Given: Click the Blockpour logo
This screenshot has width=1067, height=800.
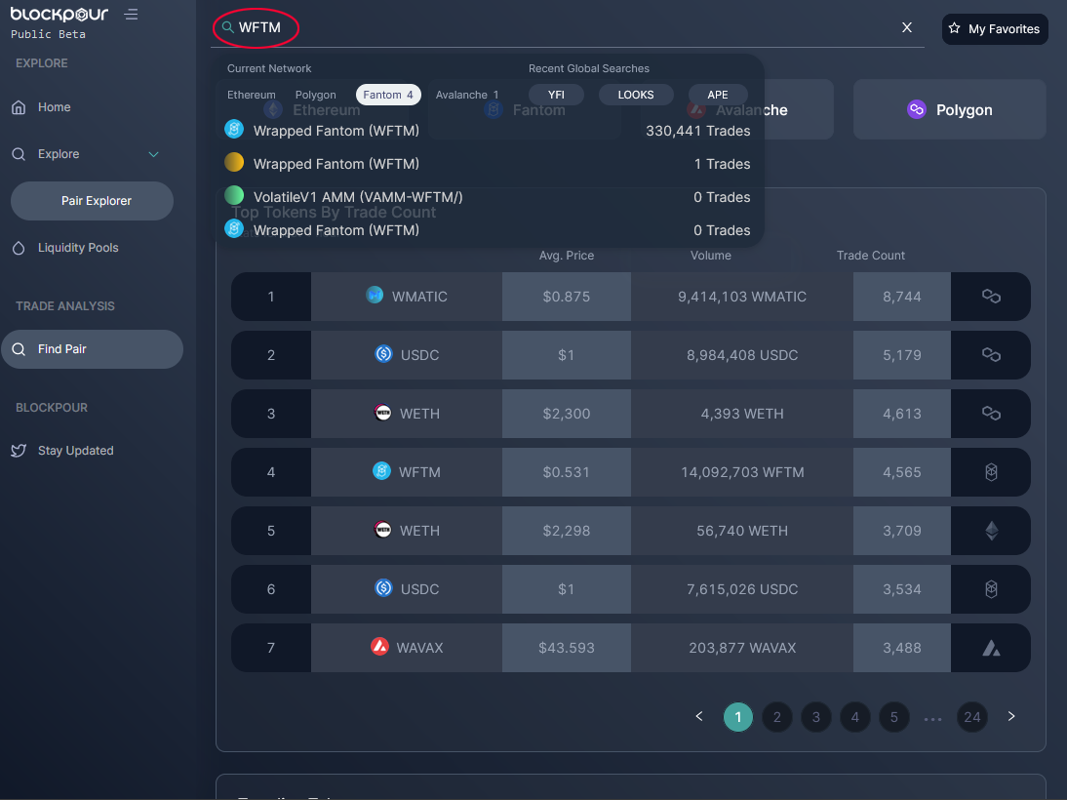Looking at the screenshot, I should [59, 15].
